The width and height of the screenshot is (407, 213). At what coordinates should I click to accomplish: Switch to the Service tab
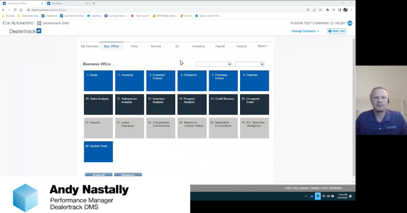tap(156, 46)
